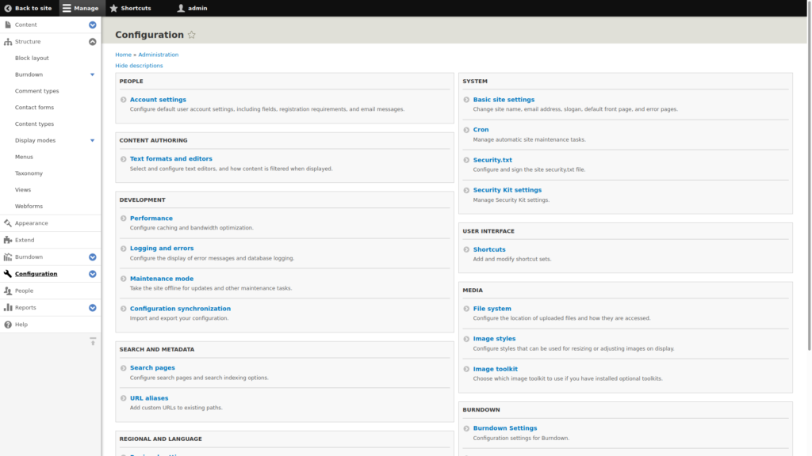Click the Structure hierarchy icon in sidebar
Screen dimensions: 812x456
[8, 41]
